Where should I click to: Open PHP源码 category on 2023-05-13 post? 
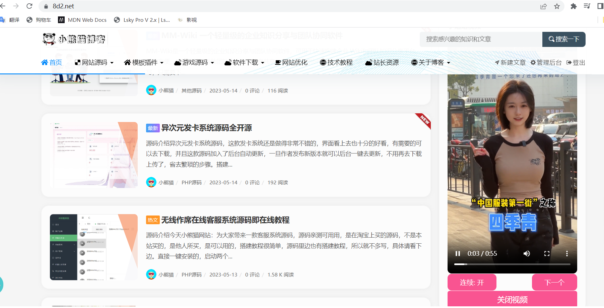192,274
